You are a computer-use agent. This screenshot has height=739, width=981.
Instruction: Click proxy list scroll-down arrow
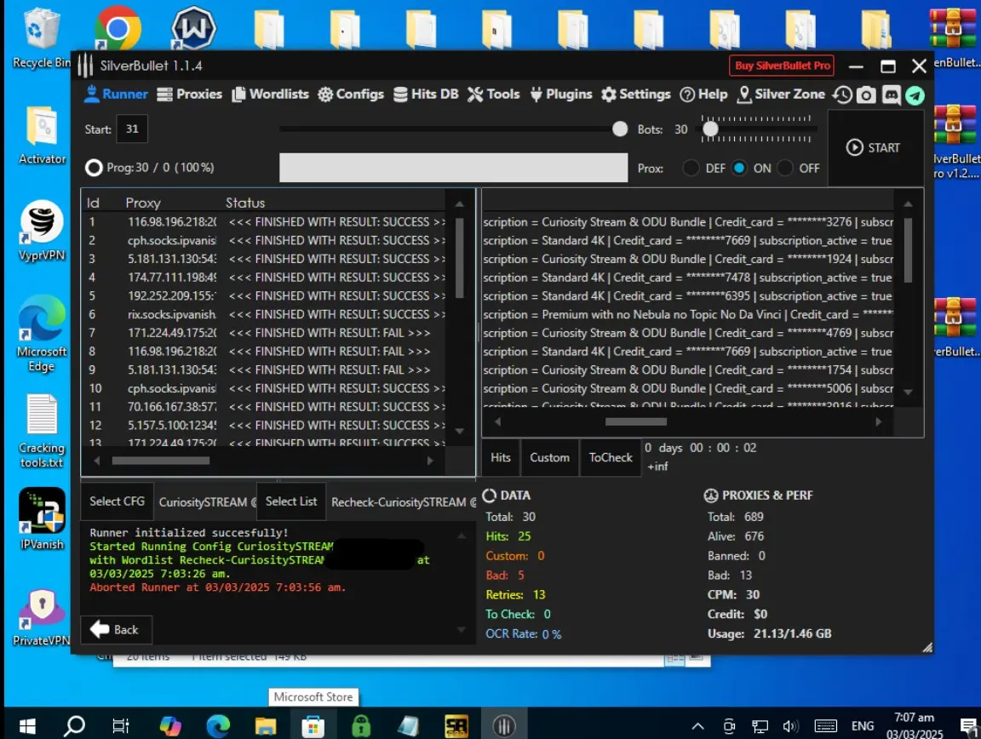[459, 431]
